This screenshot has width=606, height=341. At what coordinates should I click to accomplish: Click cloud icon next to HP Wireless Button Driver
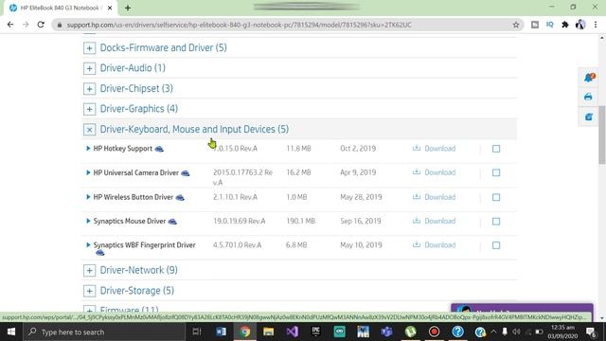180,198
